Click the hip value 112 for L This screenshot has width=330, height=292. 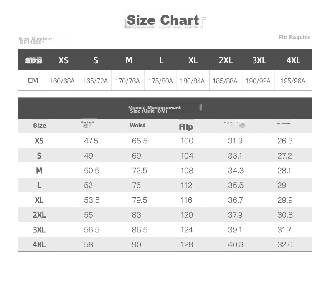click(186, 185)
